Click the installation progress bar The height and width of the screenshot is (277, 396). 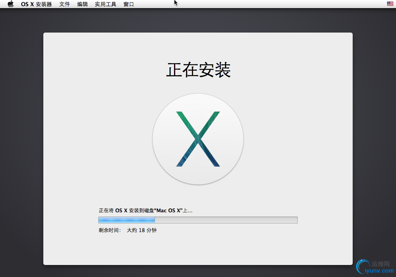click(x=198, y=220)
